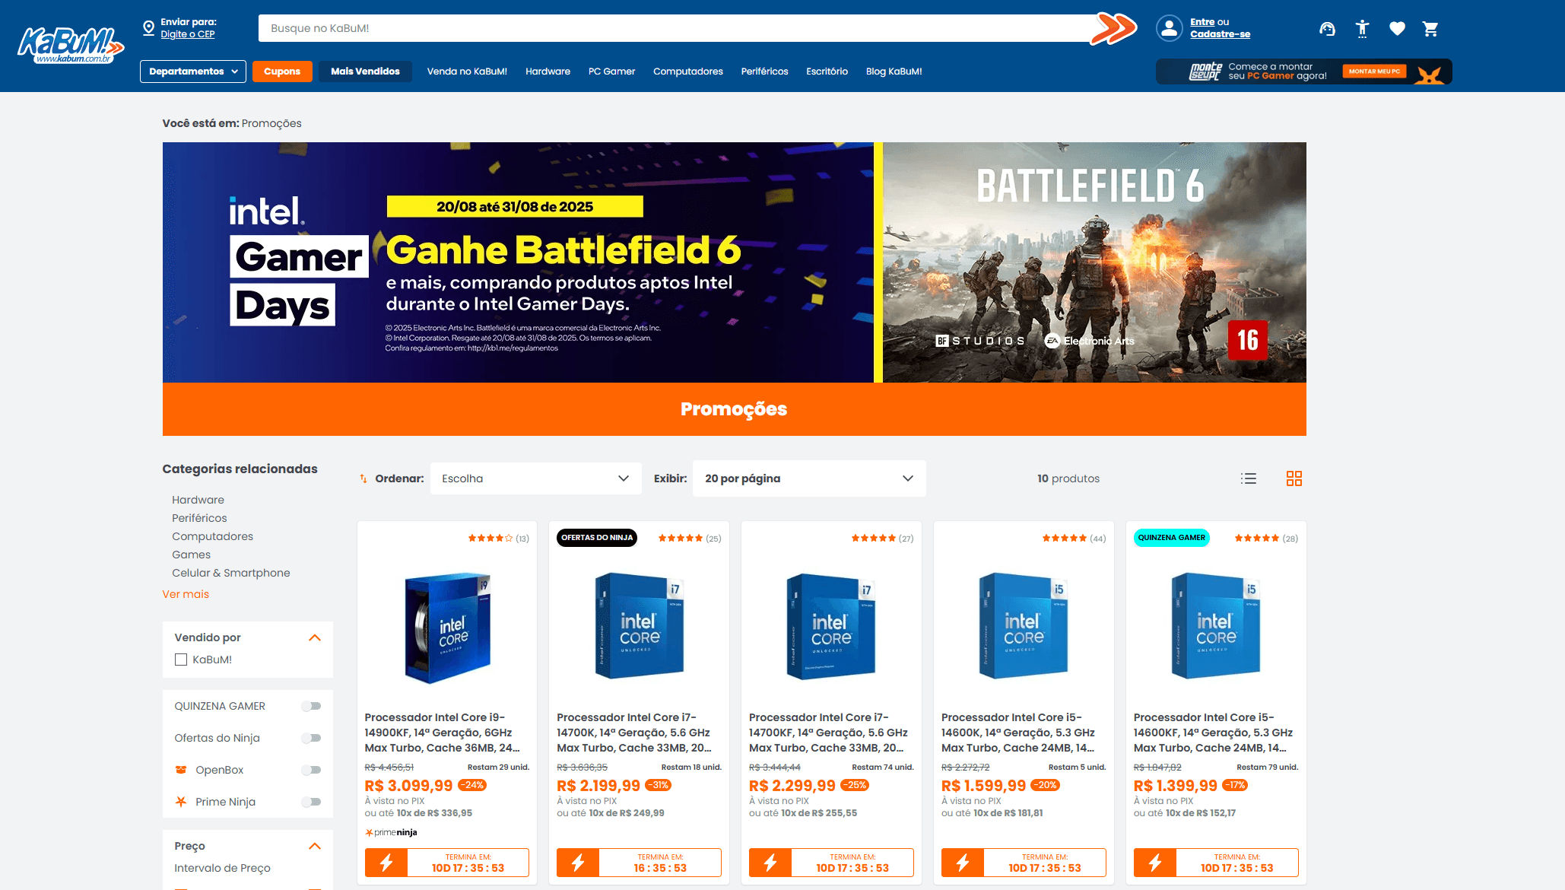Enable the OpenBox filter switch

pyautogui.click(x=311, y=770)
